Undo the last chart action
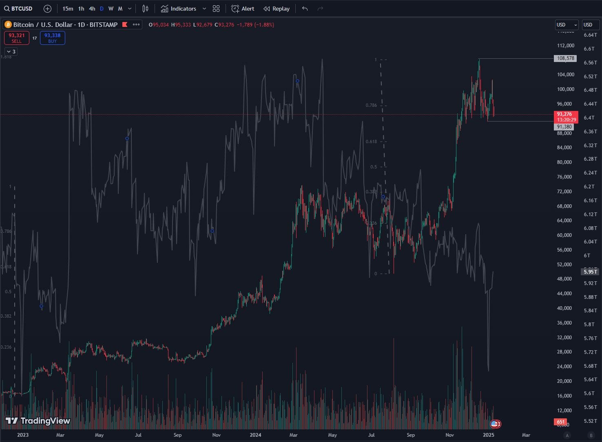The height and width of the screenshot is (442, 602). pyautogui.click(x=305, y=9)
